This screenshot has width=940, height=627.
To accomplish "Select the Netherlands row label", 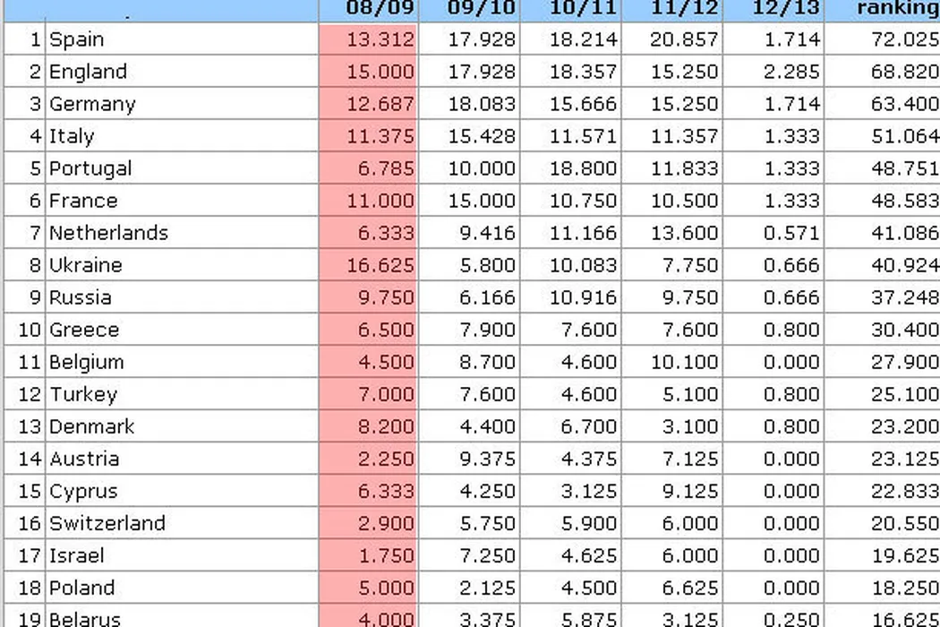I will 108,233.
